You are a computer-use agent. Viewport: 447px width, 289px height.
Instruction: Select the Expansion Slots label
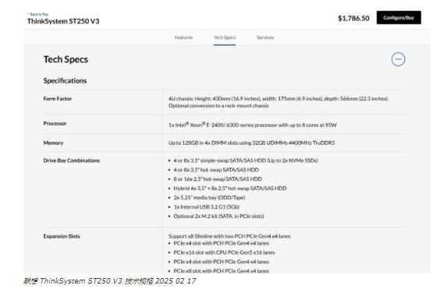pos(62,236)
